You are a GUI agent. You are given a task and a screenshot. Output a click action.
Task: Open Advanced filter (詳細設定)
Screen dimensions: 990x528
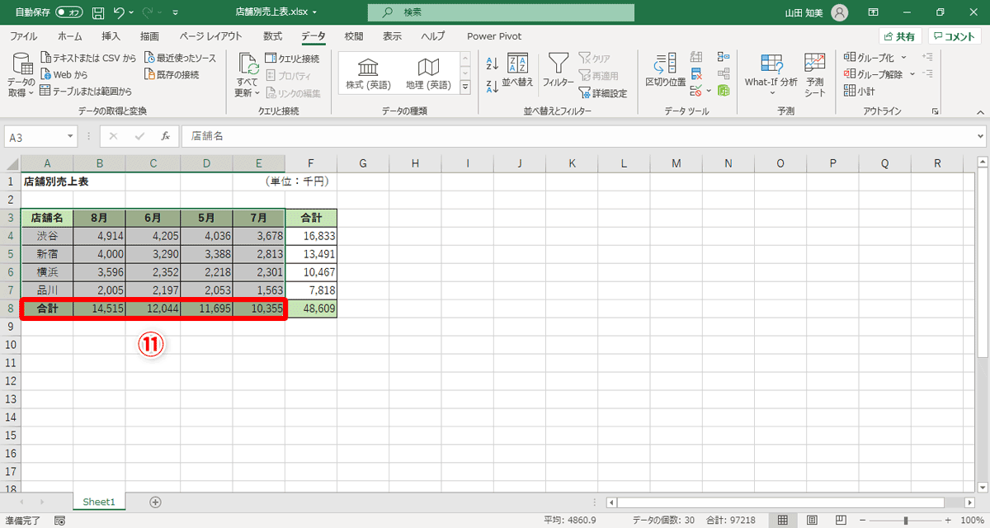tap(603, 92)
